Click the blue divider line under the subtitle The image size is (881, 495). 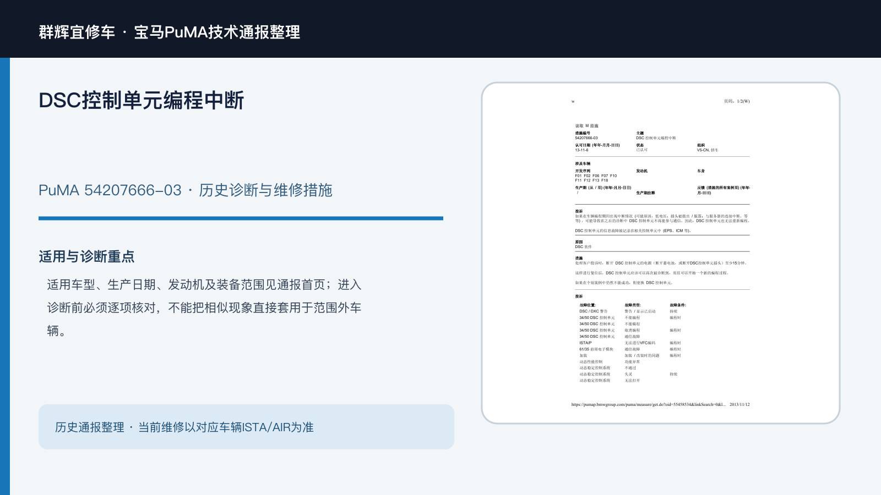241,218
